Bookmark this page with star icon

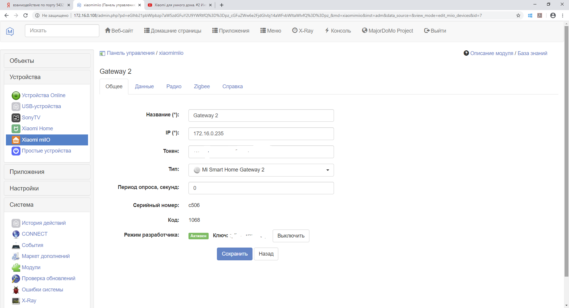[x=518, y=15]
